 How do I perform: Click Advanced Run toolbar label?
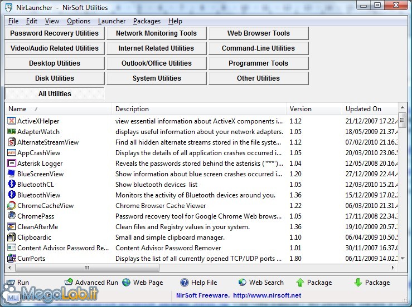point(96,283)
